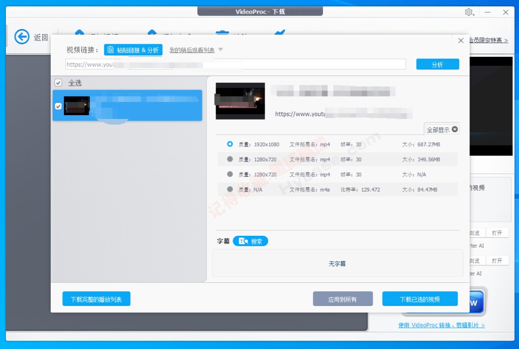Close the VideoProc main window
The image size is (519, 349).
tap(505, 12)
